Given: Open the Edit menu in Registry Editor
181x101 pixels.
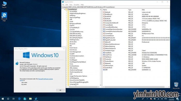Looking at the screenshot, I should [x=67, y=5].
